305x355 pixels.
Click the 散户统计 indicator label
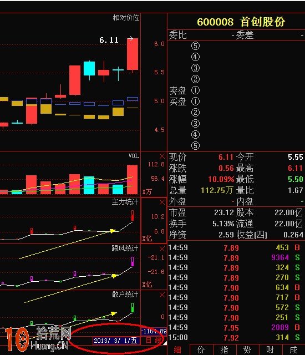(x=125, y=295)
